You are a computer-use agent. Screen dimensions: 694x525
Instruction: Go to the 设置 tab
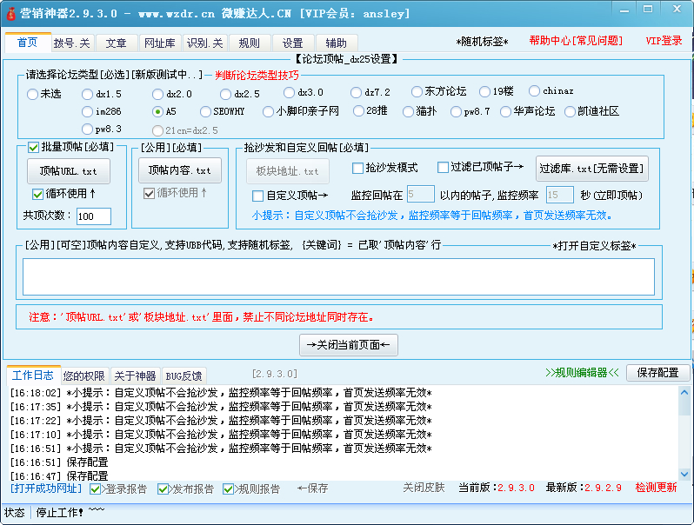tap(292, 43)
